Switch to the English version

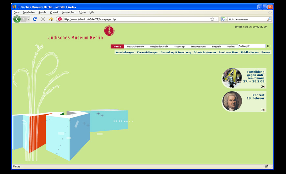click(x=216, y=47)
